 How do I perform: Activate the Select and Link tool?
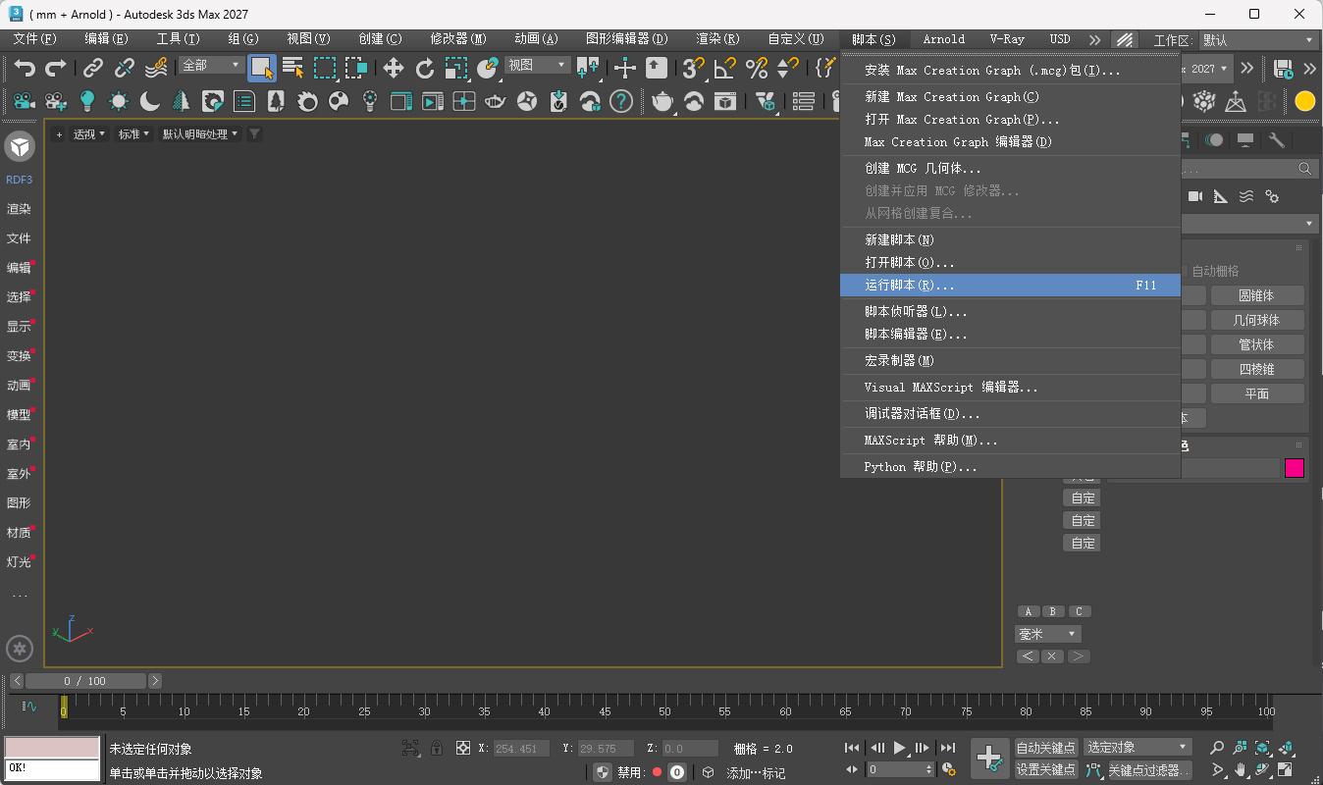coord(93,68)
